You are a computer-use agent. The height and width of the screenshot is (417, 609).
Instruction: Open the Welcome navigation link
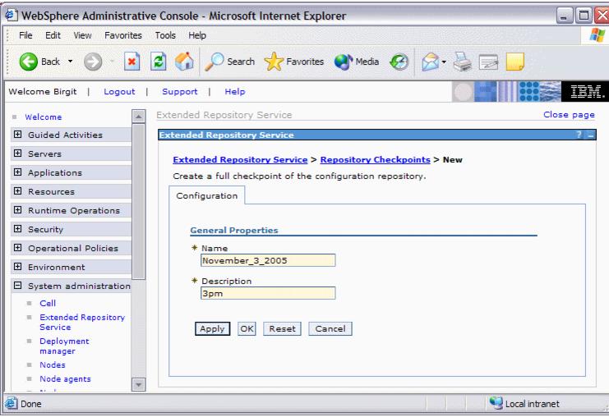[x=43, y=117]
